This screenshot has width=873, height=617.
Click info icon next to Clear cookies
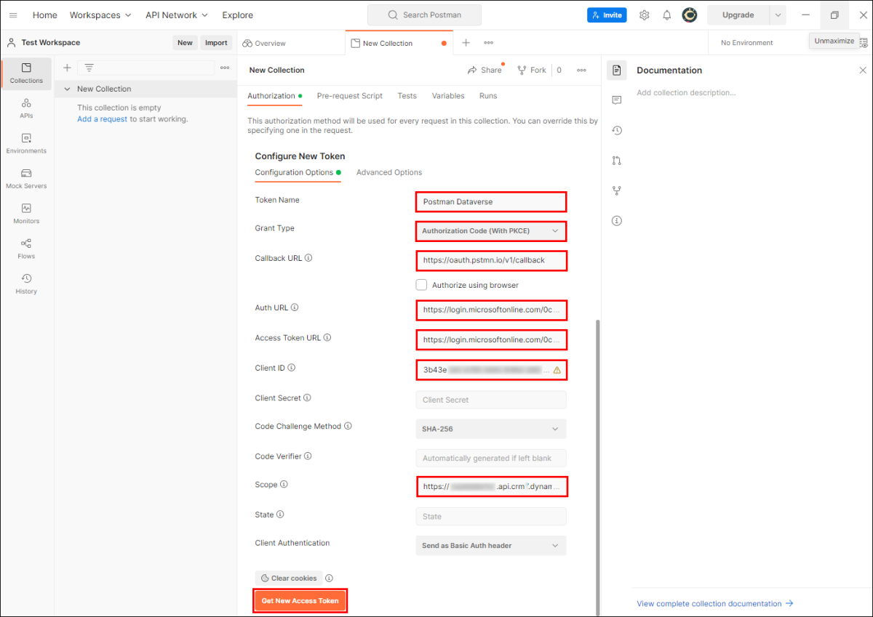329,578
